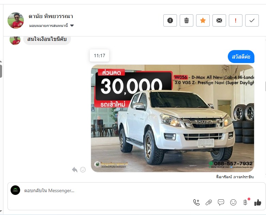React to image message with smiley icon
This screenshot has width=266, height=215.
(83, 170)
